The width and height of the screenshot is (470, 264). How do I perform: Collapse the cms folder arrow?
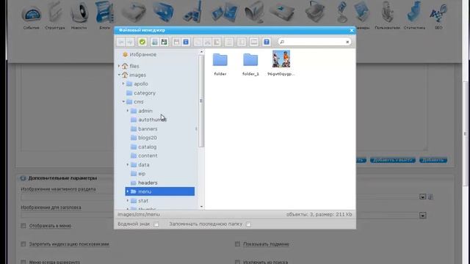123,102
